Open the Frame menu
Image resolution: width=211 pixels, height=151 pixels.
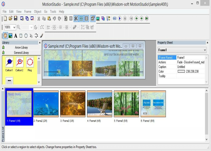28,12
